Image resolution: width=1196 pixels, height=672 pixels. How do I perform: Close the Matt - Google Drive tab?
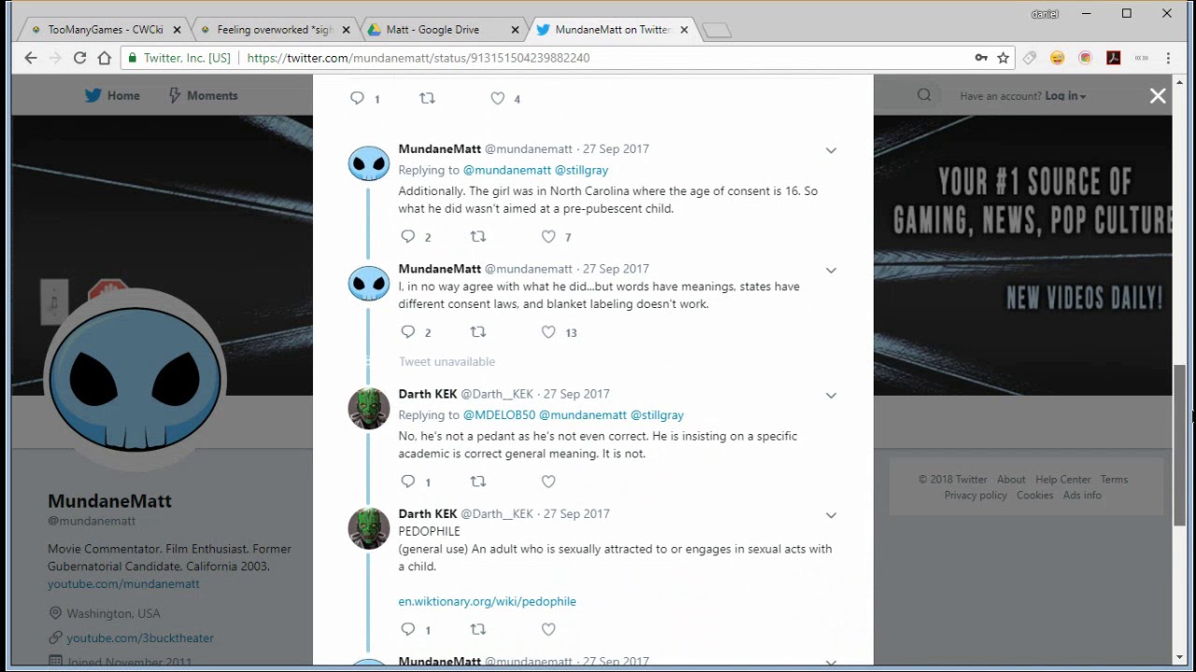515,30
